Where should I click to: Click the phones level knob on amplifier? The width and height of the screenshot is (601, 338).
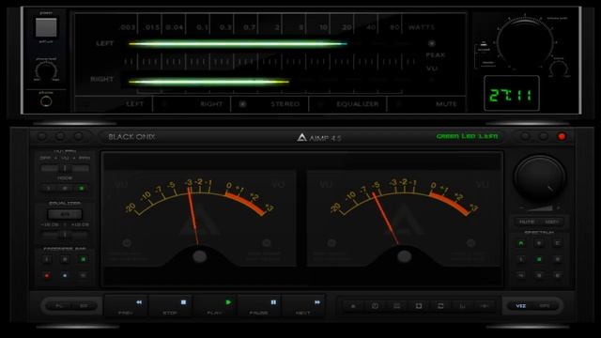46,70
